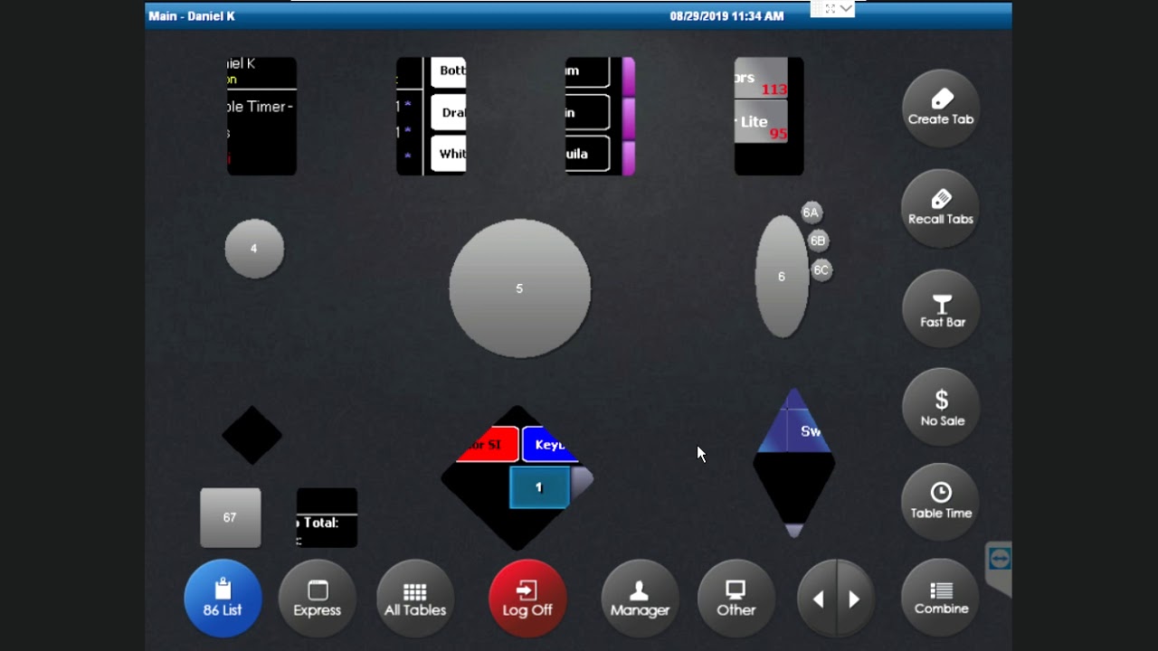Image resolution: width=1158 pixels, height=651 pixels.
Task: Select seat 6A
Action: [x=811, y=212]
